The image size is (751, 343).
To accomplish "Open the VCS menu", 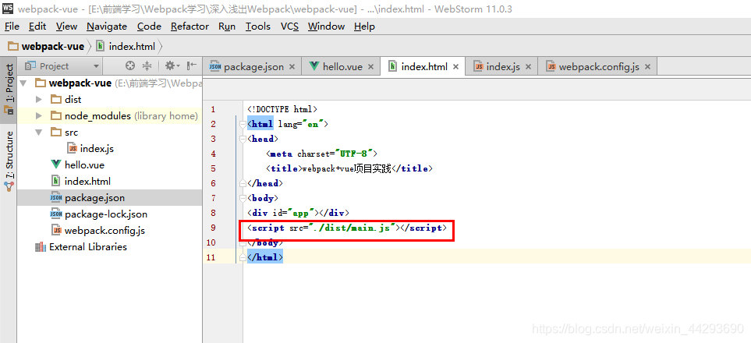I will 289,27.
